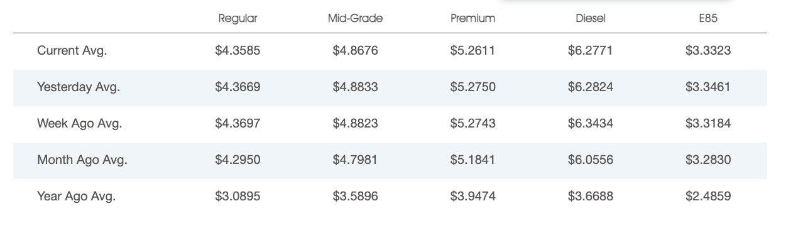Click year ago Diesel price $3.6688

590,197
